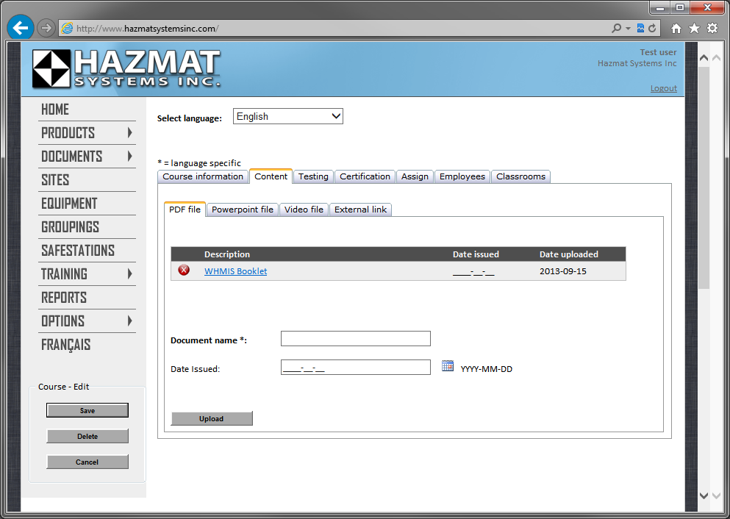Click the Logout link
730x519 pixels.
tap(663, 88)
